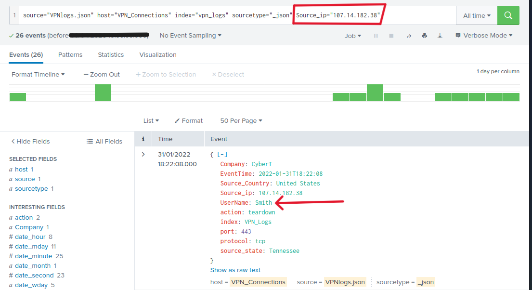Screen dimensions: 532x290
Task: Open the All time range dropdown
Action: point(476,15)
